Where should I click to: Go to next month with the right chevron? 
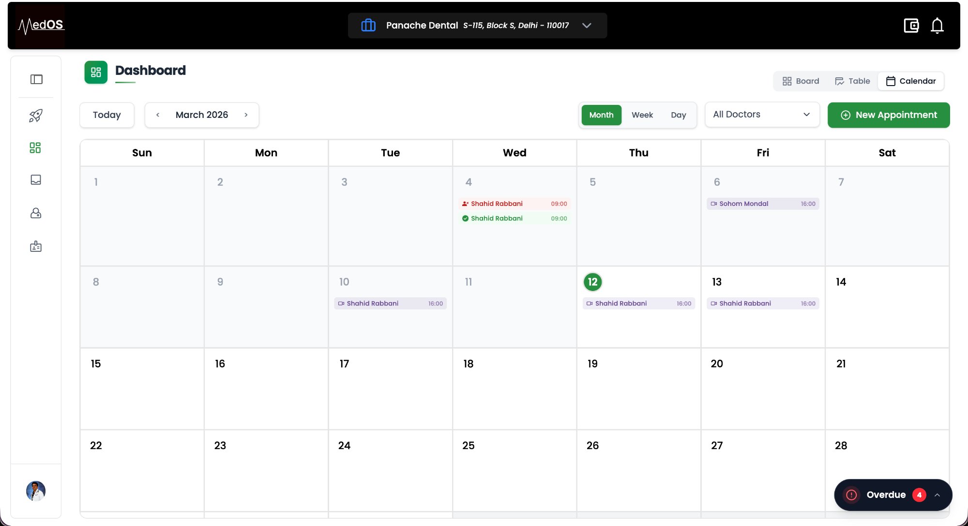246,115
